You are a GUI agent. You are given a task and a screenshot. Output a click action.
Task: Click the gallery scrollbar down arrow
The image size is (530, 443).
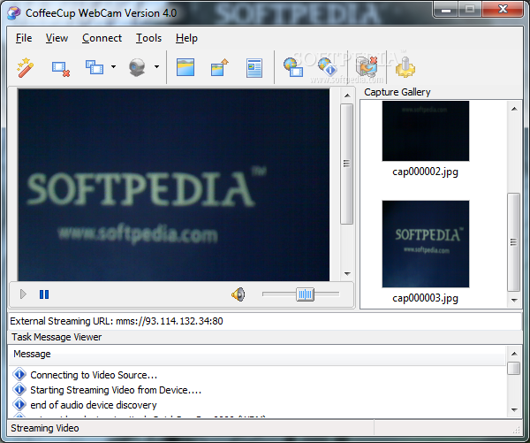[514, 300]
